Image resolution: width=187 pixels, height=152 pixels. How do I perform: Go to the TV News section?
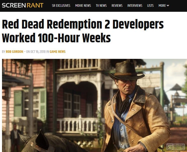101,6
